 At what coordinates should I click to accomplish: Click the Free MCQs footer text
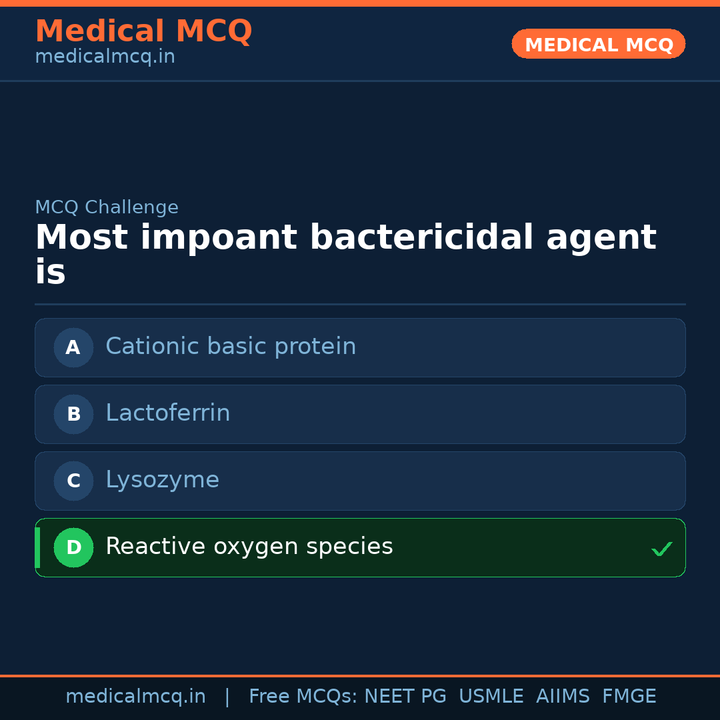303,697
